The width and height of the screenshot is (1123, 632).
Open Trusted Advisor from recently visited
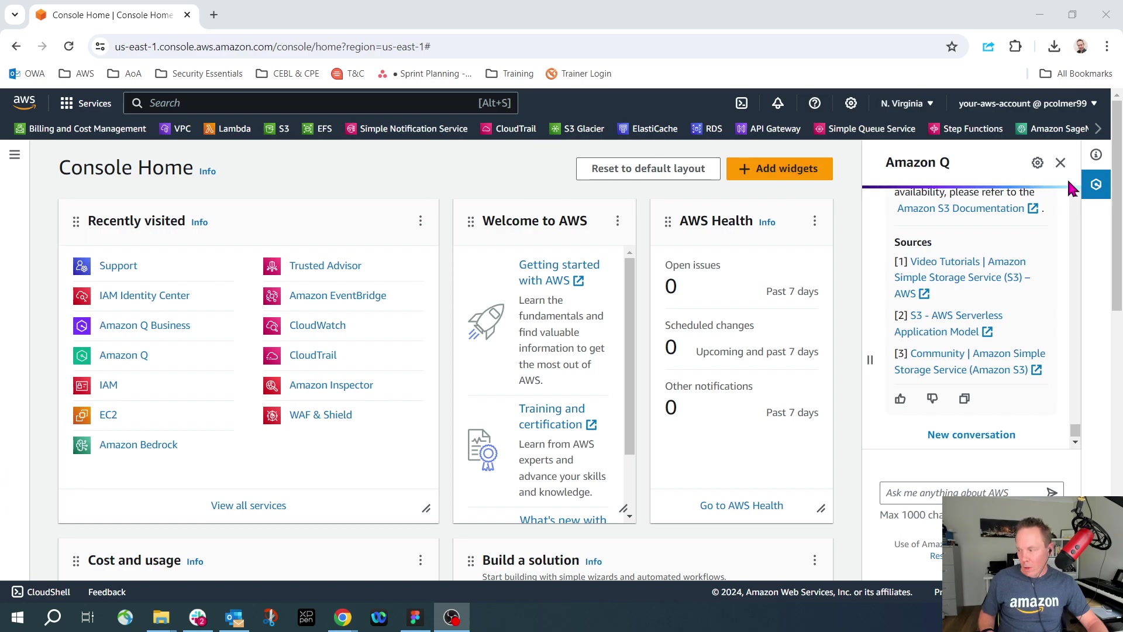(325, 266)
